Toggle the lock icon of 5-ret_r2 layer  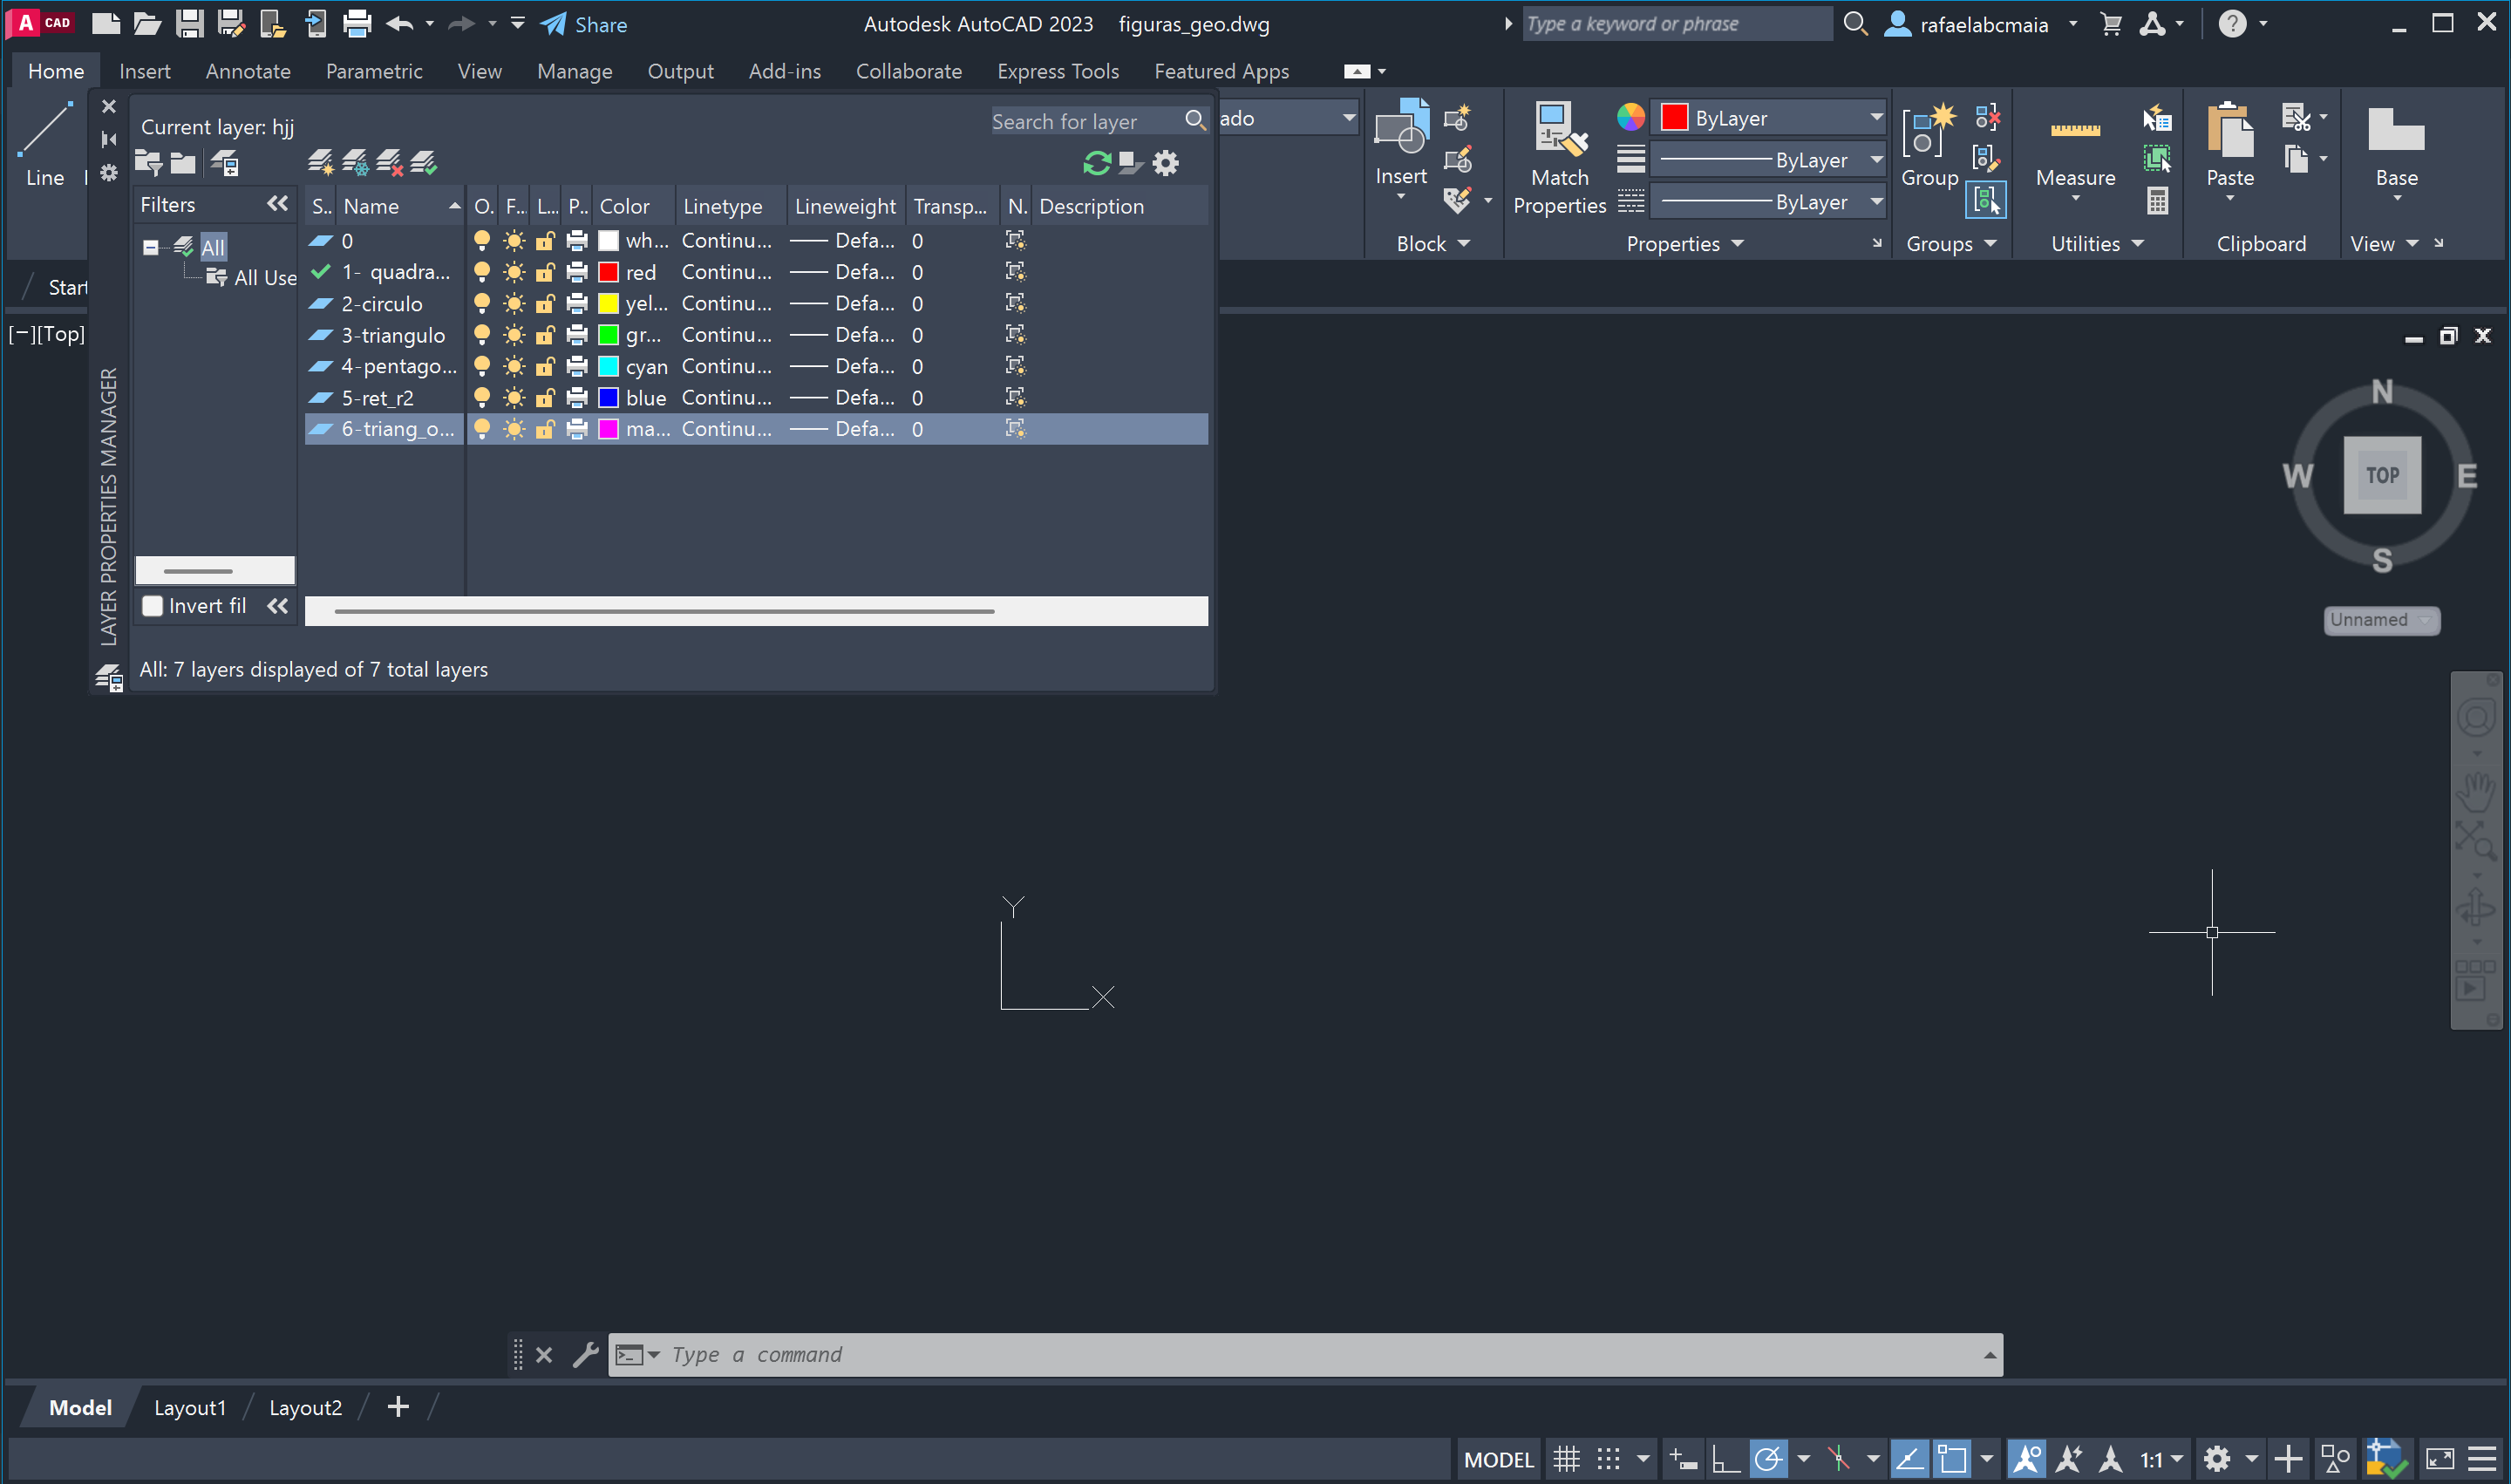coord(545,398)
